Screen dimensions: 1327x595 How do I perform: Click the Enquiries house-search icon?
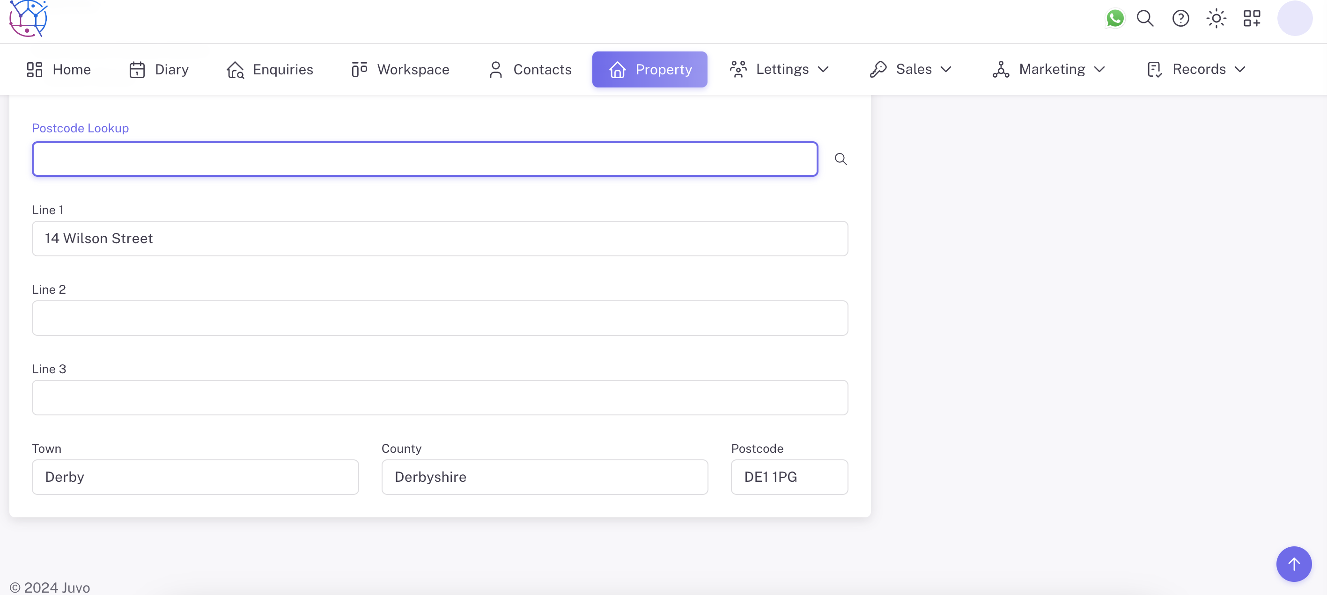(x=235, y=69)
